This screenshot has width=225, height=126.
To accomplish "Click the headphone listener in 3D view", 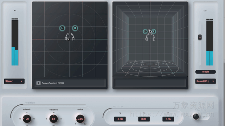I will 150,37.
